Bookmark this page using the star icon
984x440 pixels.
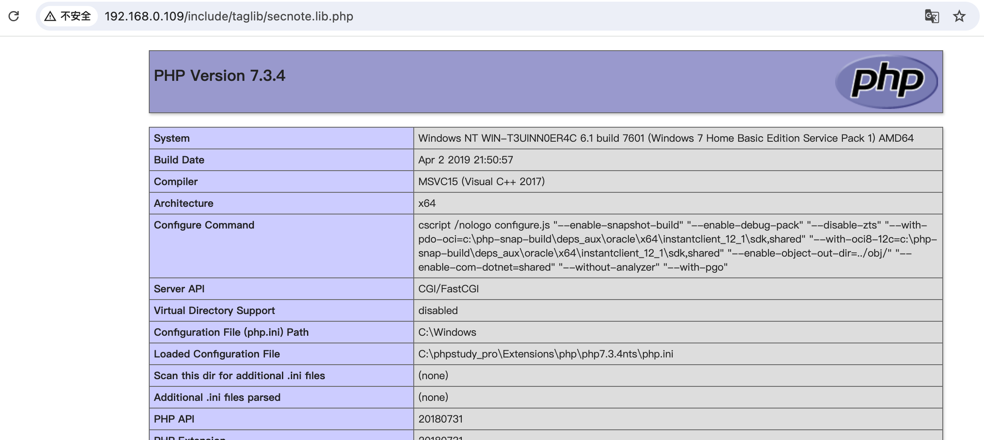click(x=959, y=17)
